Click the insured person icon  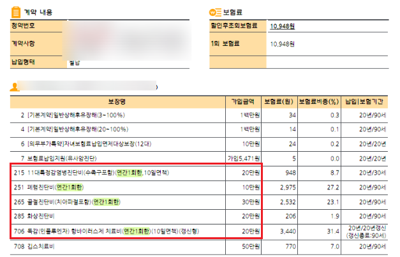[x=14, y=87]
